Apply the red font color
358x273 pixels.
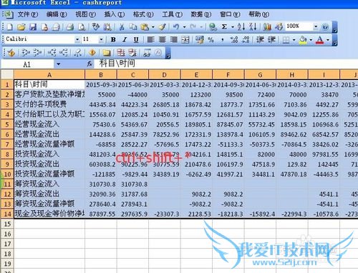pos(320,39)
